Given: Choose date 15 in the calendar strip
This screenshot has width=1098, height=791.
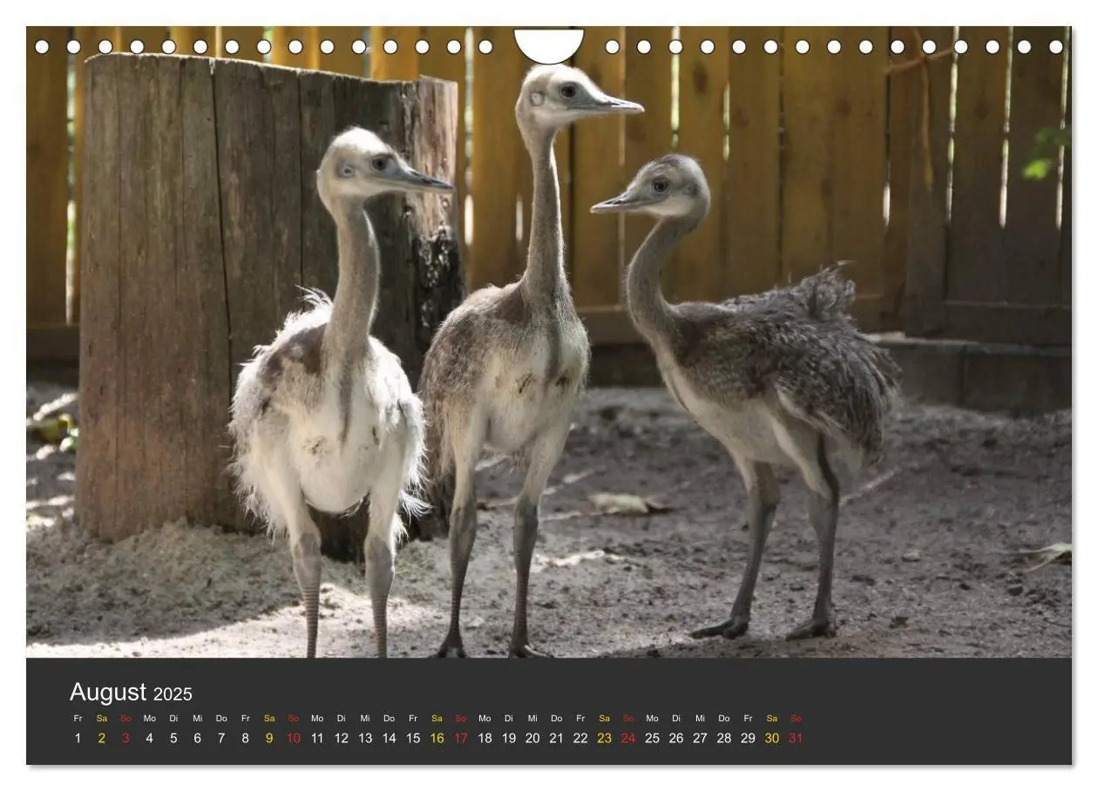Looking at the screenshot, I should [x=413, y=738].
